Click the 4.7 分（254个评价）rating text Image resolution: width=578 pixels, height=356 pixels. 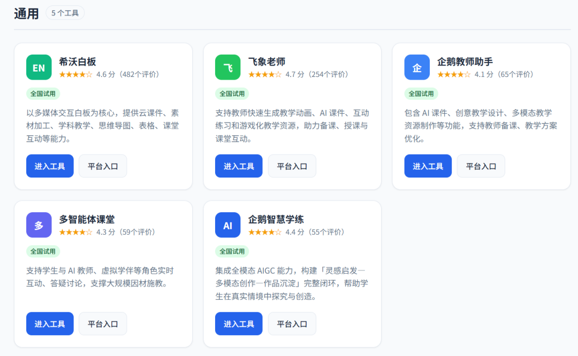[x=317, y=75]
